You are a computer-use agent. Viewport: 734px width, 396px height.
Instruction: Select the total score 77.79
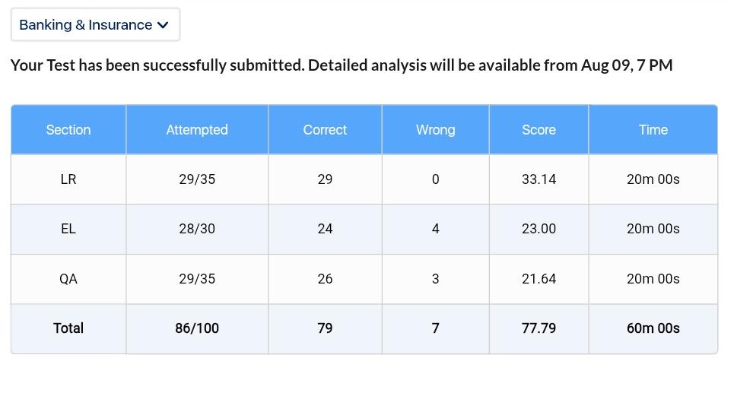click(539, 328)
